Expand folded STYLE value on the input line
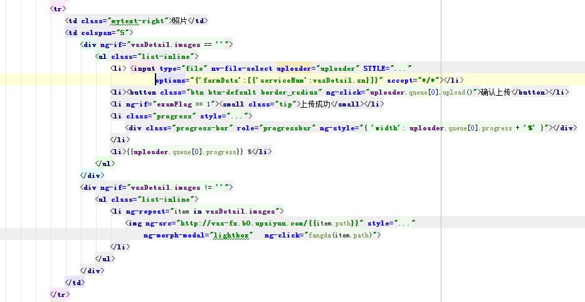Image resolution: width=585 pixels, height=302 pixels. 401,68
